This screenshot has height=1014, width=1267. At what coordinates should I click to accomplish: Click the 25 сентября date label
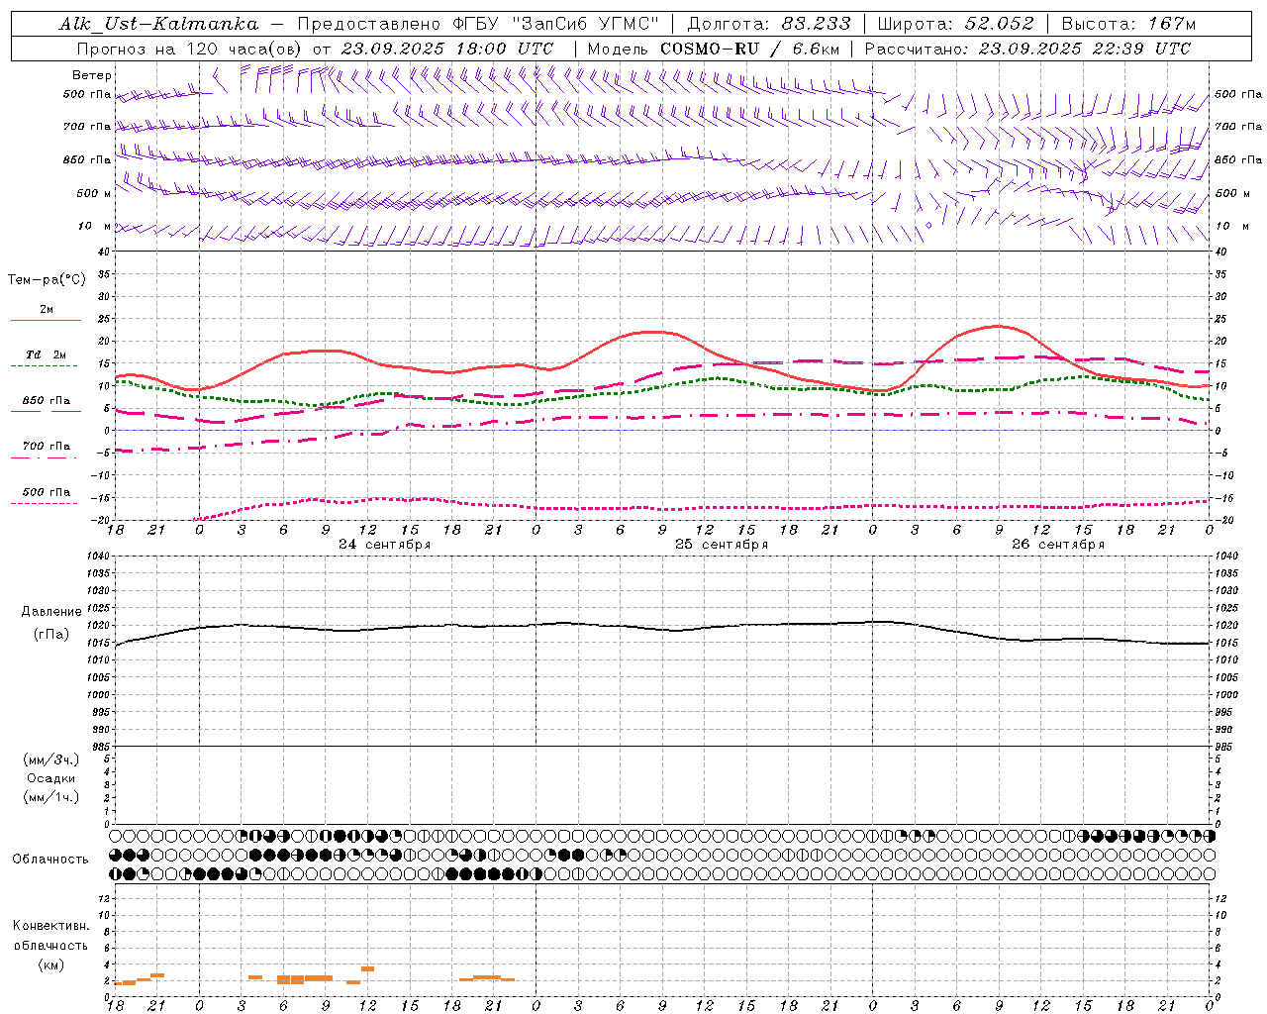722,545
